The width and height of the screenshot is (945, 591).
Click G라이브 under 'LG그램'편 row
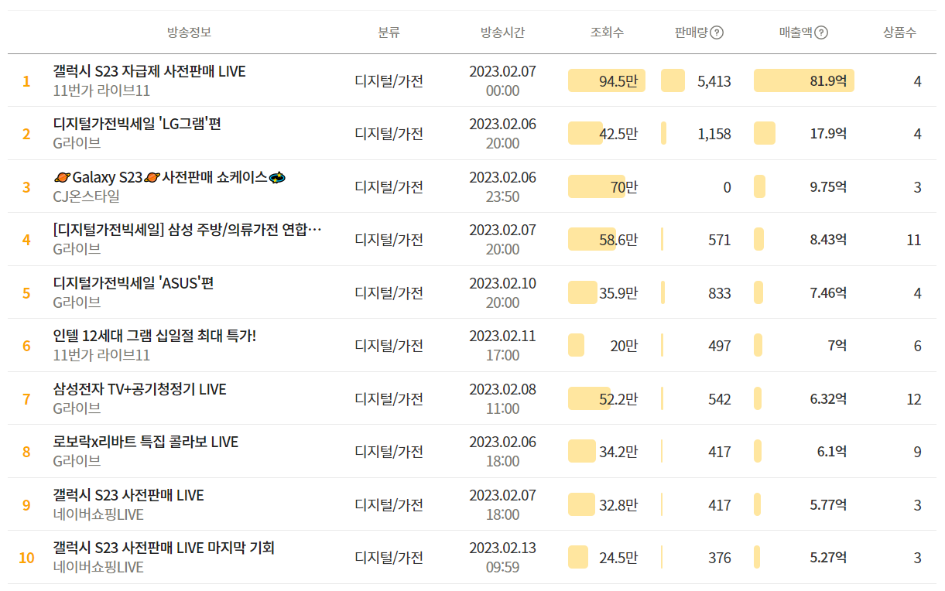77,143
